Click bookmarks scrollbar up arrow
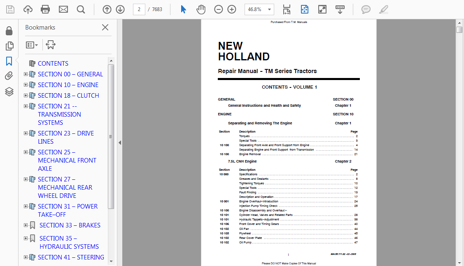The width and height of the screenshot is (464, 266). point(111,61)
